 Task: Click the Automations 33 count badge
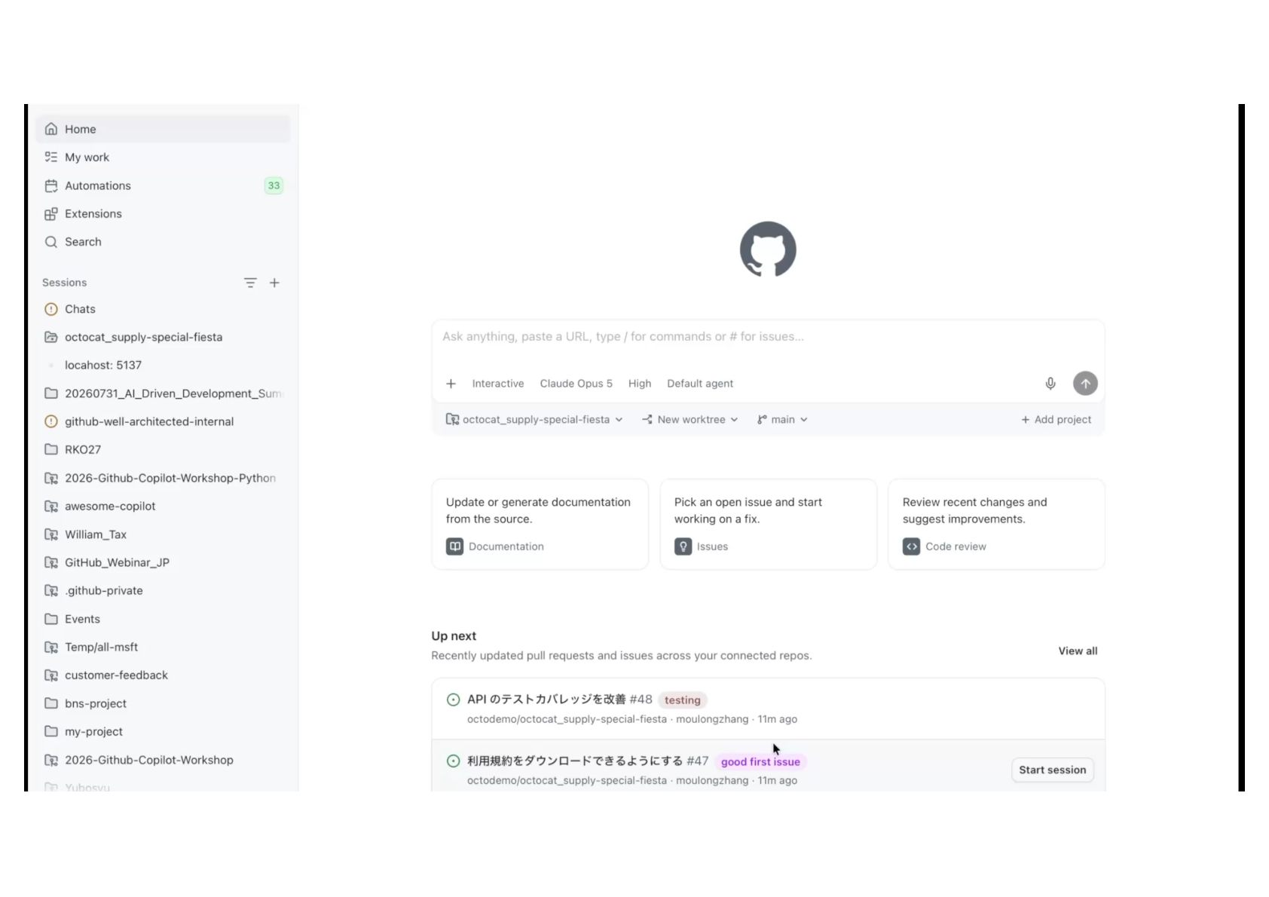pos(274,185)
